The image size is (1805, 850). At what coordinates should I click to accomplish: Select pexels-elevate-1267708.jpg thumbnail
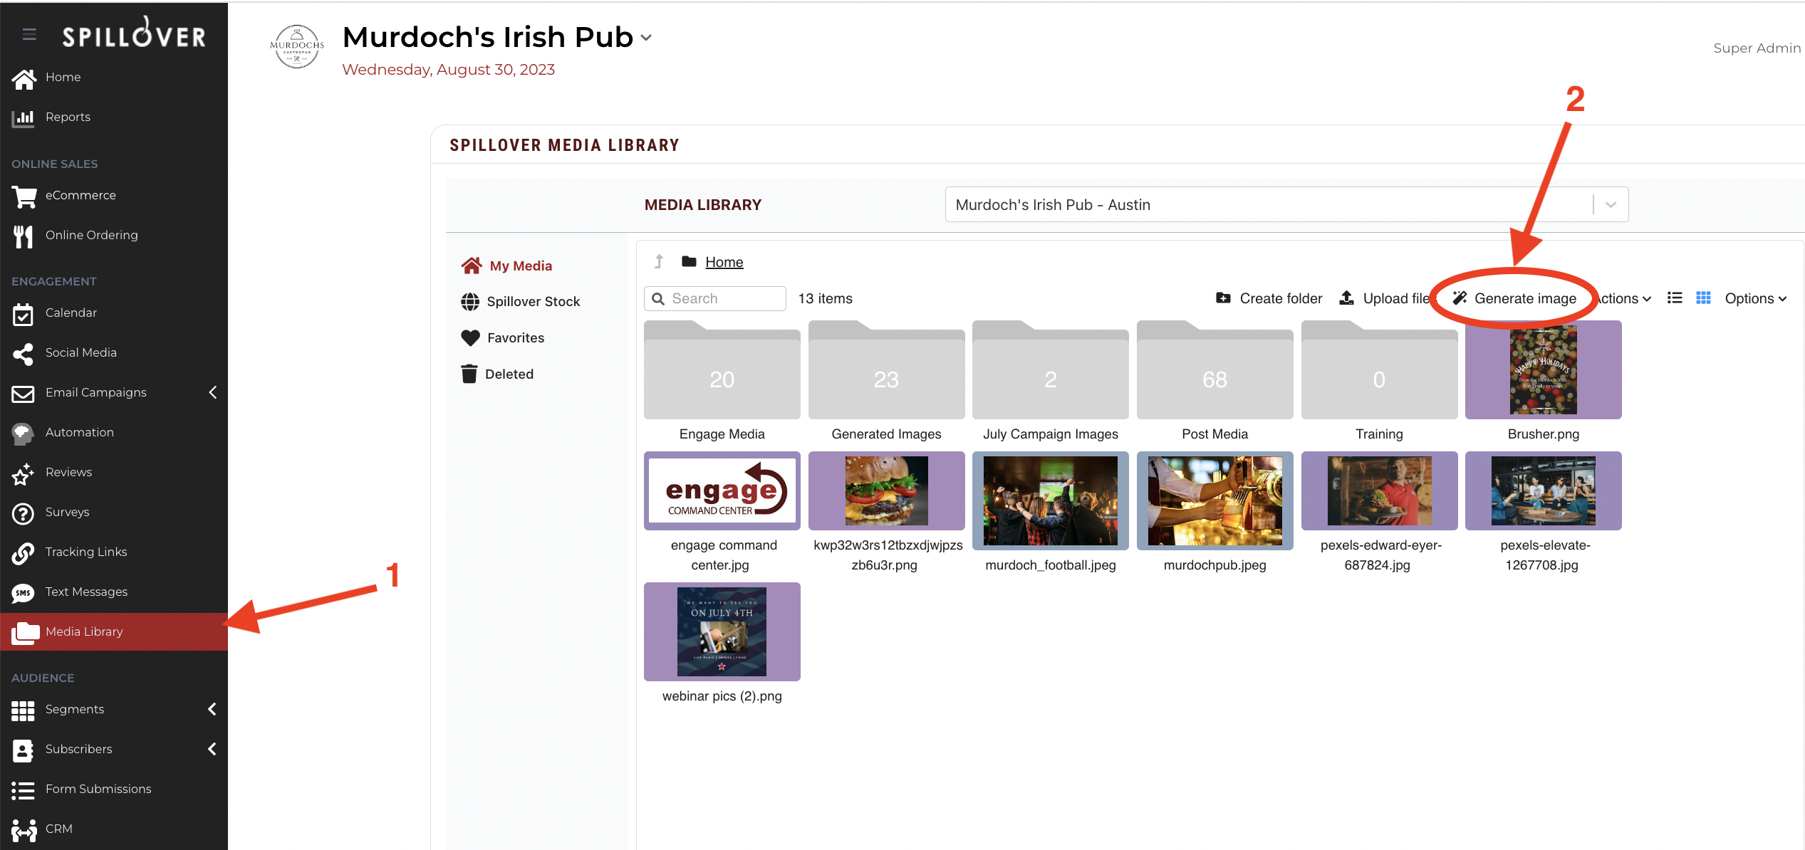pos(1544,491)
